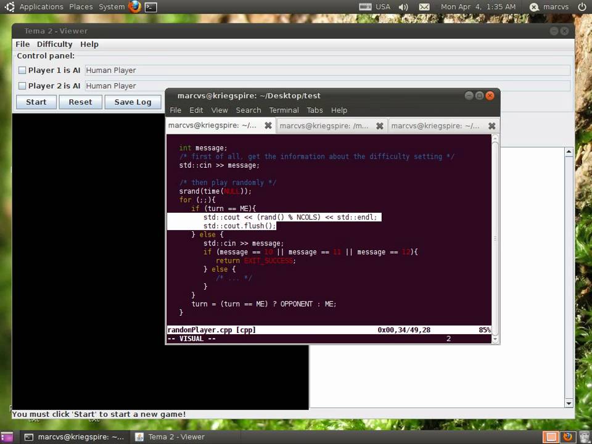Click the terminal vertical scrollbar thumb

pyautogui.click(x=495, y=239)
